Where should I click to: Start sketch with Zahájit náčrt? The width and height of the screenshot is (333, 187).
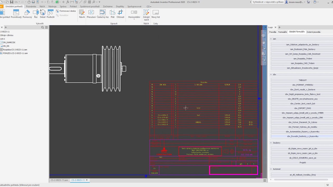click(146, 15)
